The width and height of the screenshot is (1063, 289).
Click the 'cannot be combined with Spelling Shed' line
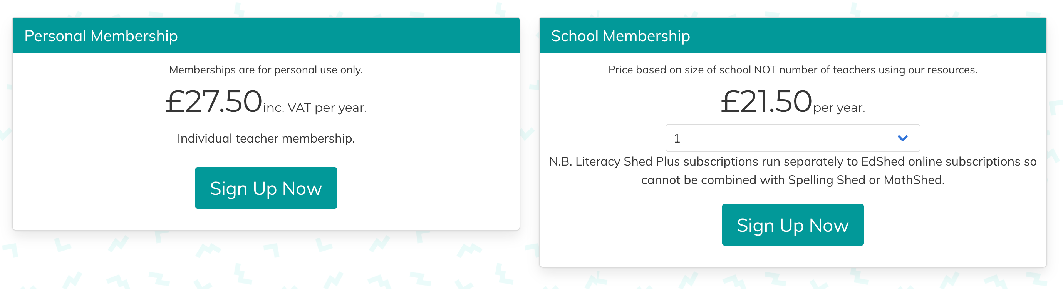pyautogui.click(x=792, y=180)
